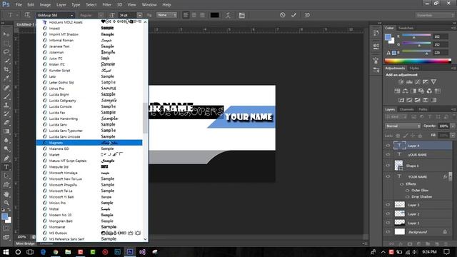This screenshot has height=257, width=457.
Task: Open the Layer menu
Action: 61,5
